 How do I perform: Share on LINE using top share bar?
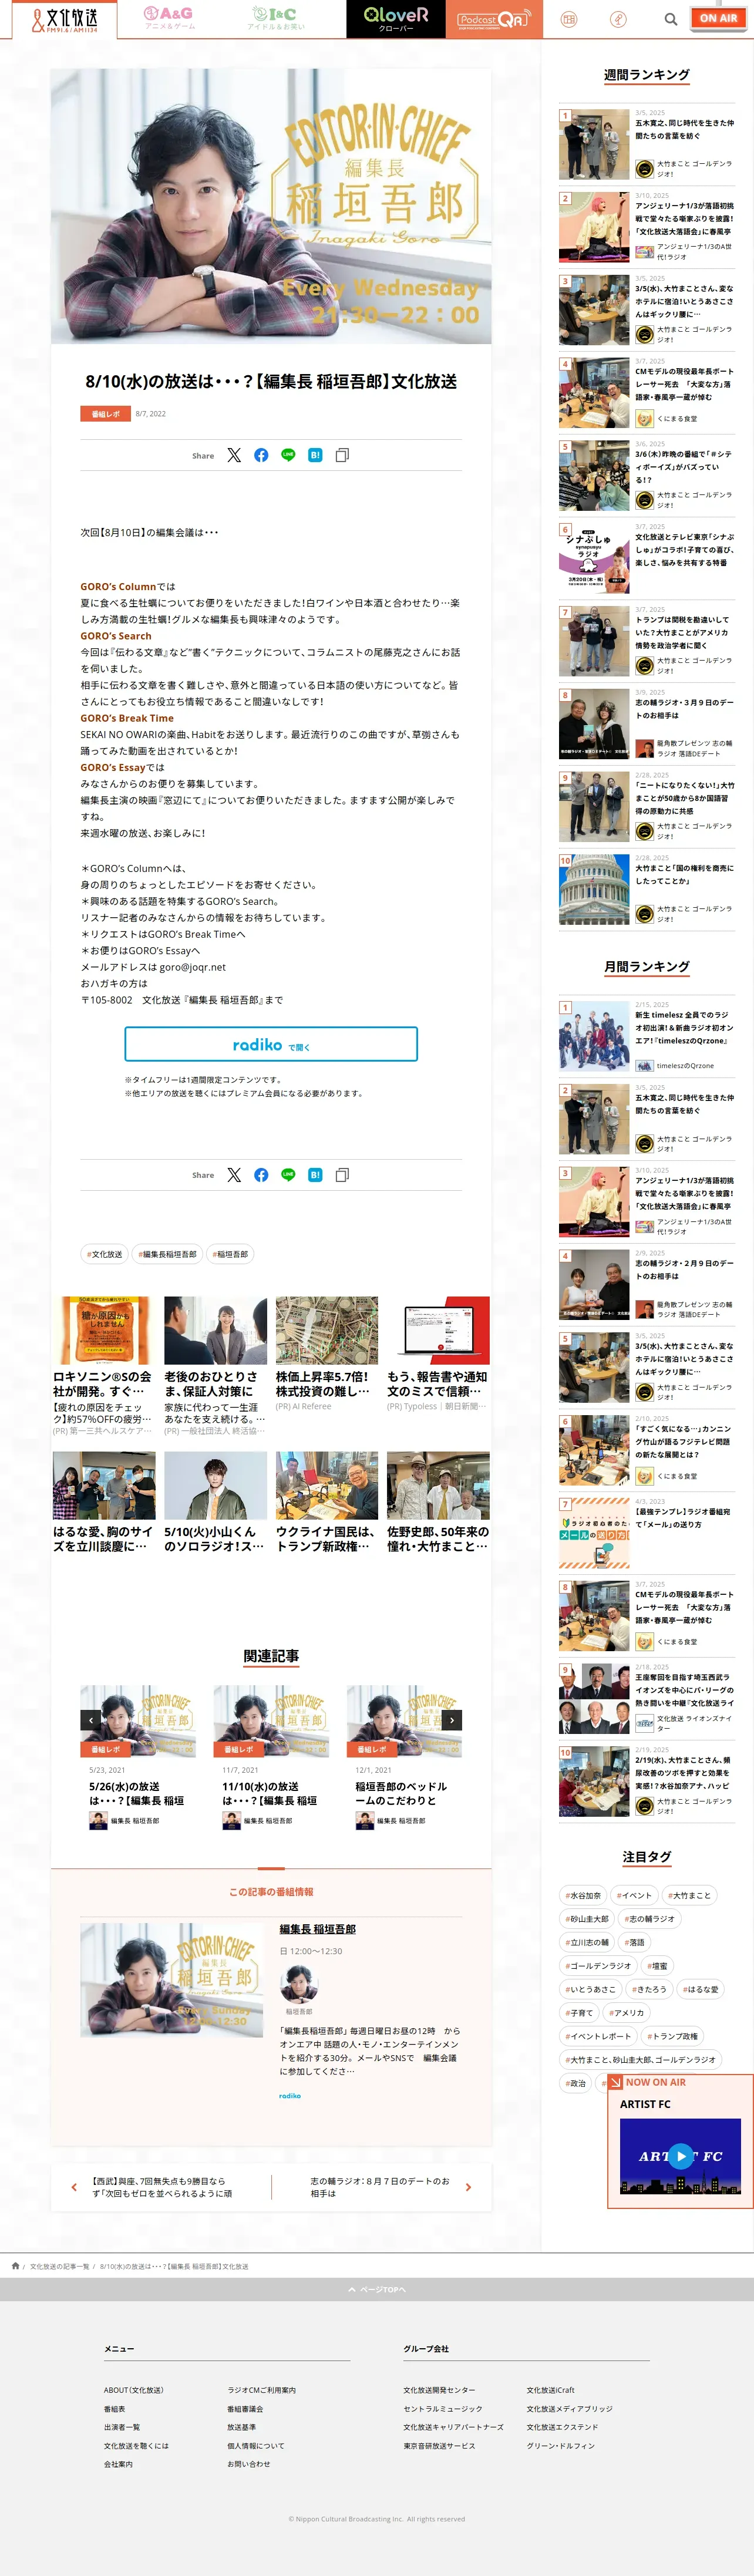click(x=288, y=455)
